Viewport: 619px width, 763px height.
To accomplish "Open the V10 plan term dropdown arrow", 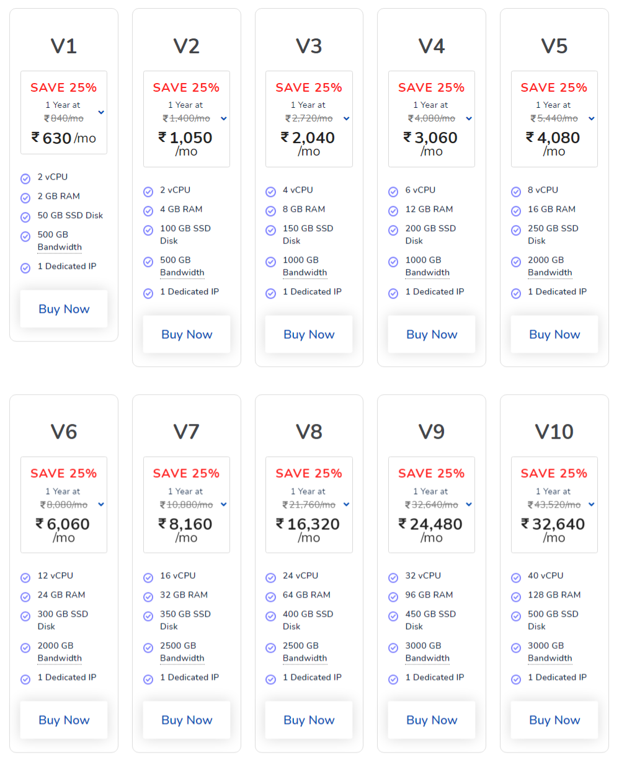I will pyautogui.click(x=592, y=505).
